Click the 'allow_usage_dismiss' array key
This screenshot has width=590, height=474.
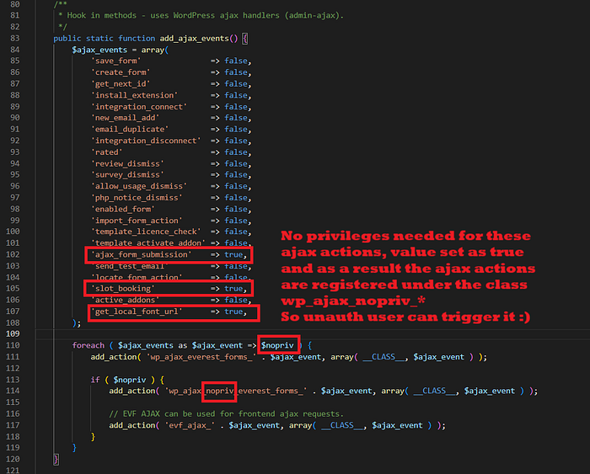139,186
